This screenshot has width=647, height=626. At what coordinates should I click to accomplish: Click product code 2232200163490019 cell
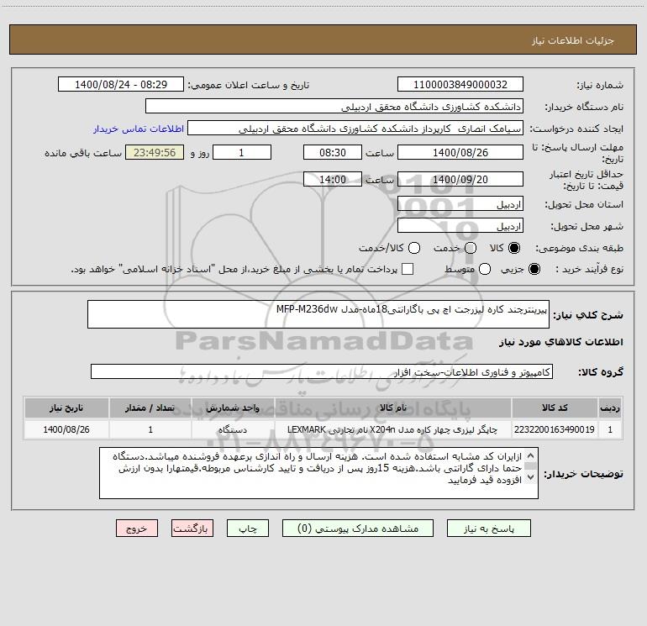point(555,429)
